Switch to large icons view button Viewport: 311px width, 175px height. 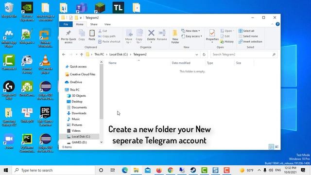(276, 147)
